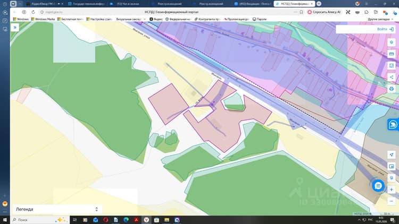Open Yandex Browser taskbar icon
Screen dimensions: 399x224
(x=146, y=220)
